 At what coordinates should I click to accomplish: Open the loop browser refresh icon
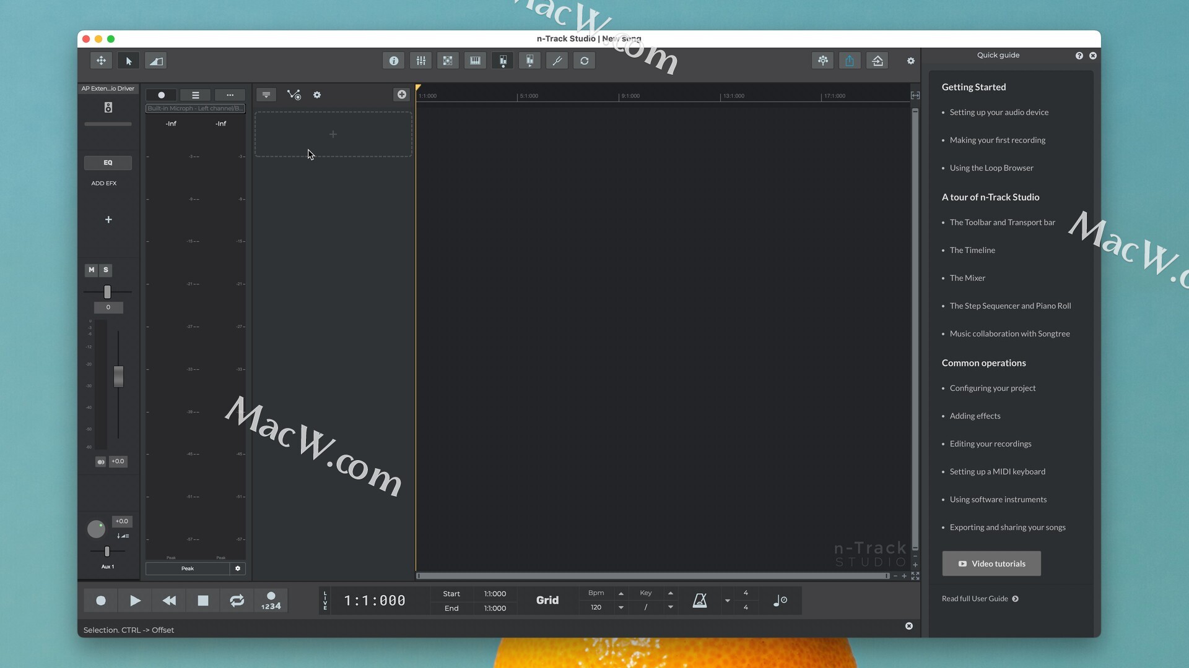[x=585, y=61]
